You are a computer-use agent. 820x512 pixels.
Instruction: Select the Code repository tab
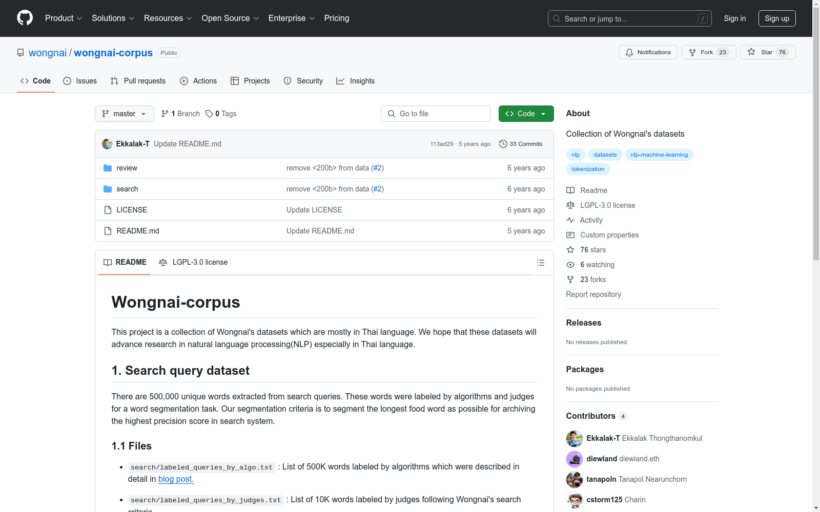(x=36, y=81)
